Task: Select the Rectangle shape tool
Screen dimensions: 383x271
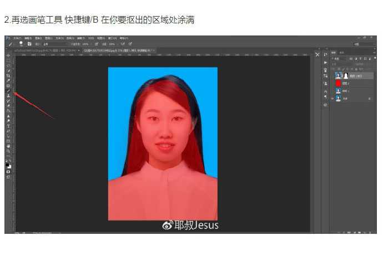Action: 8,141
